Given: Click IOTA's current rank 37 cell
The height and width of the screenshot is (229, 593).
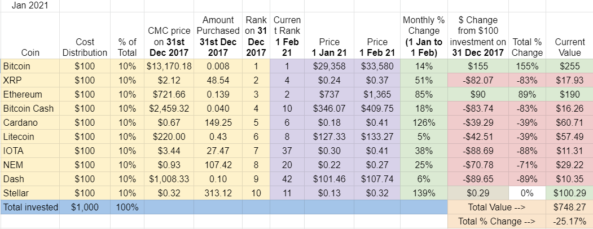Looking at the screenshot, I should [x=287, y=151].
